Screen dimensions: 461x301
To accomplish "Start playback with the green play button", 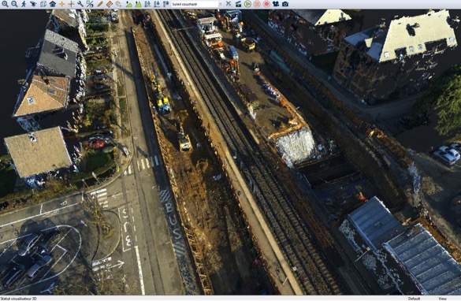I will point(247,4).
